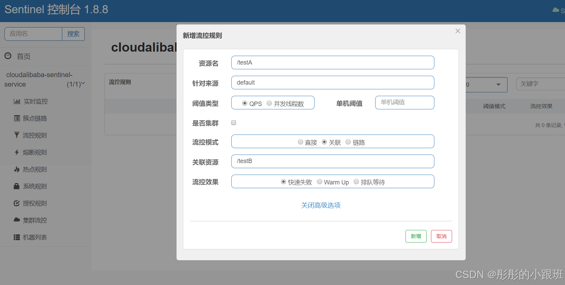Focus the 针对来源 input containing default
This screenshot has width=565, height=285.
(x=333, y=83)
